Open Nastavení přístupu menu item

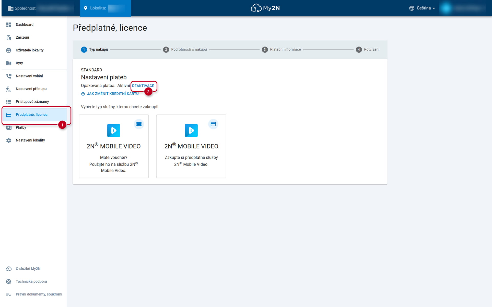point(34,89)
